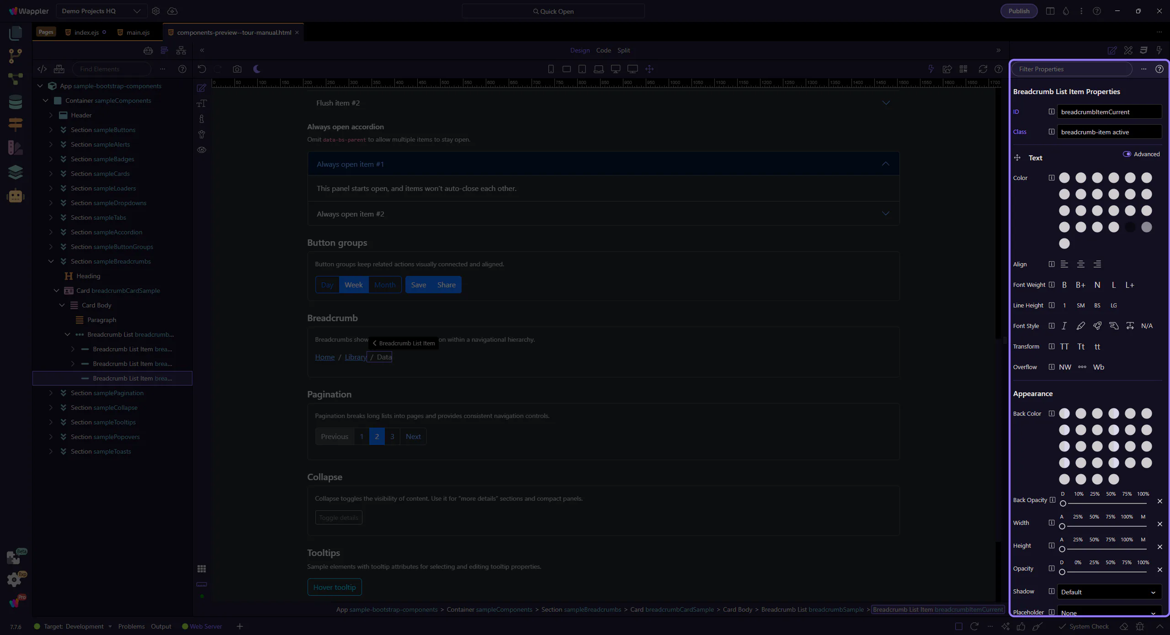Click the Filter Properties search field
The height and width of the screenshot is (635, 1170).
tap(1072, 69)
